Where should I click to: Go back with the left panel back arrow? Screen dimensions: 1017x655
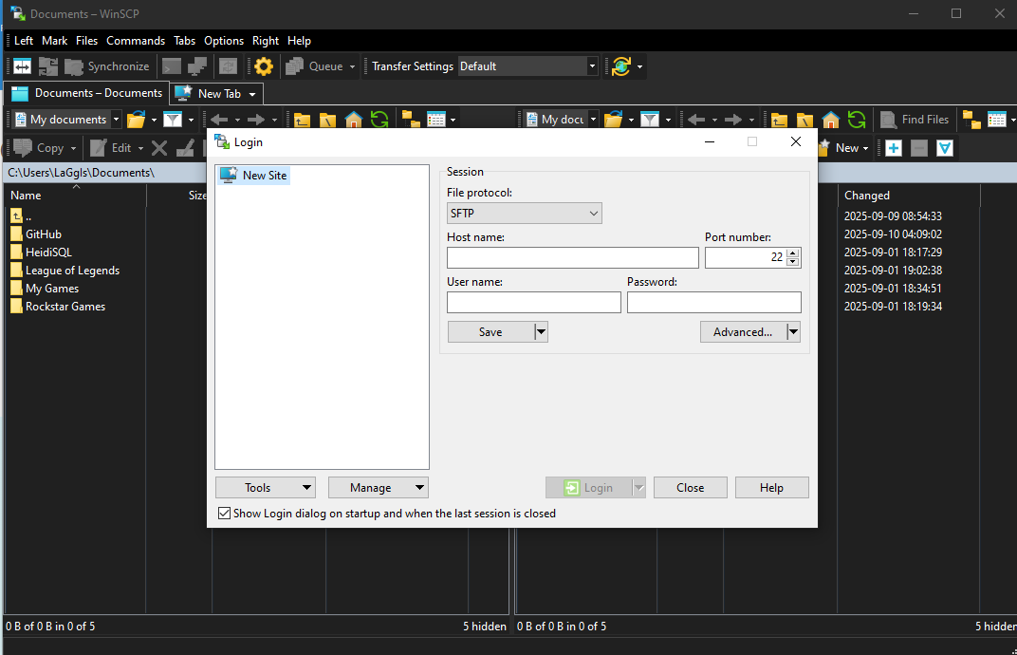(x=219, y=120)
